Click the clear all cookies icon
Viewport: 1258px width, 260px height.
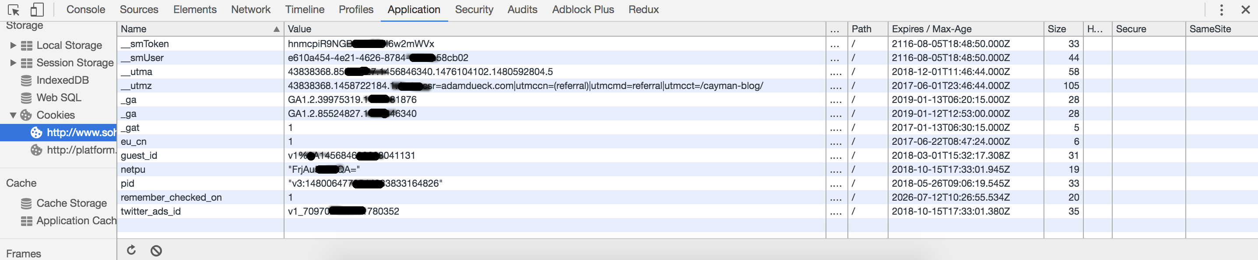click(156, 251)
